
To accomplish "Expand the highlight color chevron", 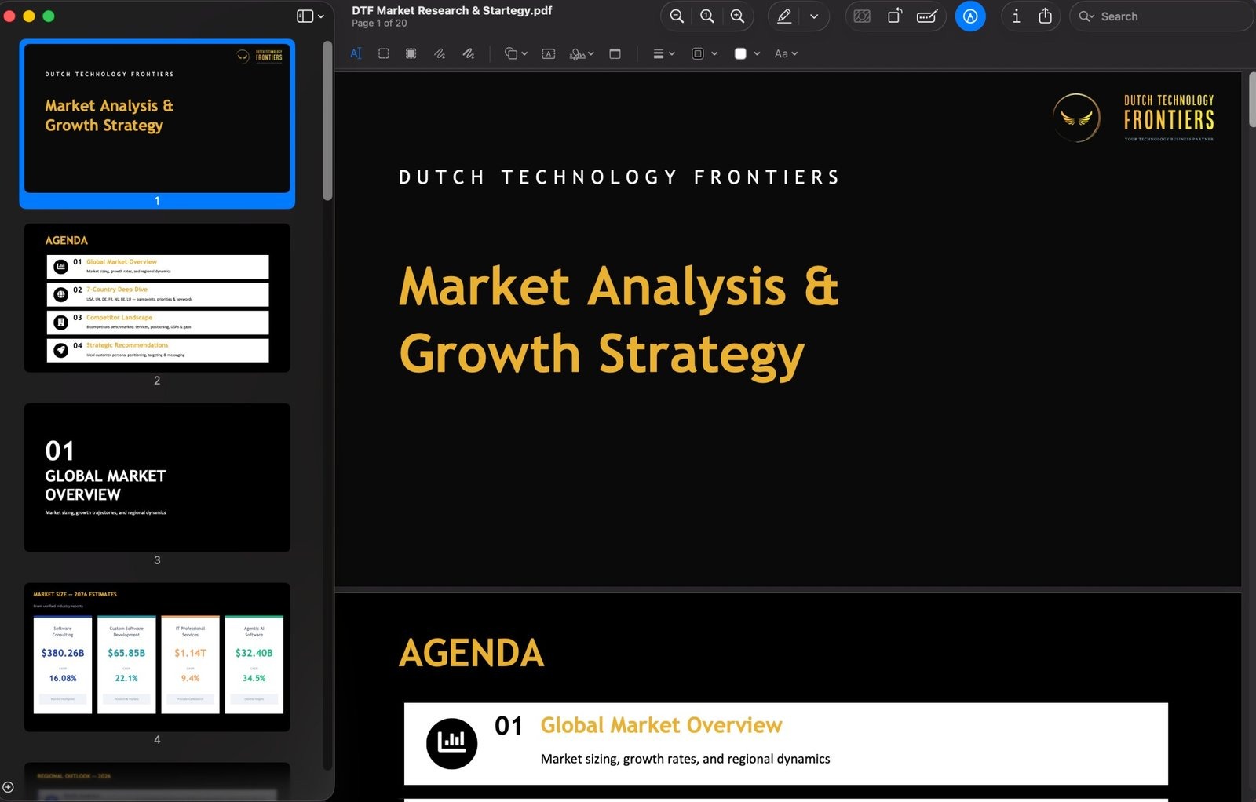I will tap(814, 16).
